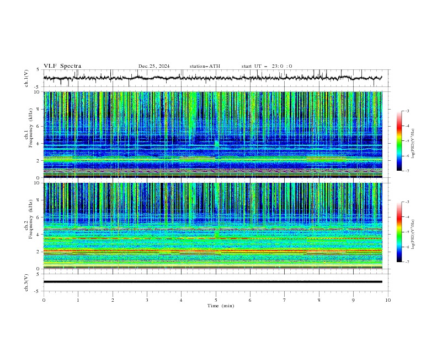Image resolution: width=437 pixels, height=337 pixels.
Task: Click the ch.1 frequency spectrogram panel
Action: pos(213,134)
